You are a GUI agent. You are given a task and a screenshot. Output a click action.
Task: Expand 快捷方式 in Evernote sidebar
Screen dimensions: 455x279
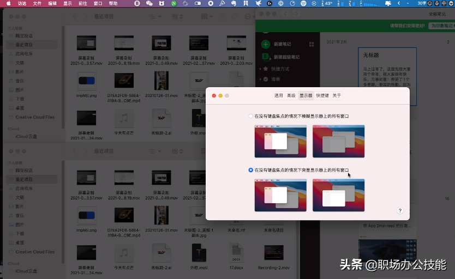(260, 69)
